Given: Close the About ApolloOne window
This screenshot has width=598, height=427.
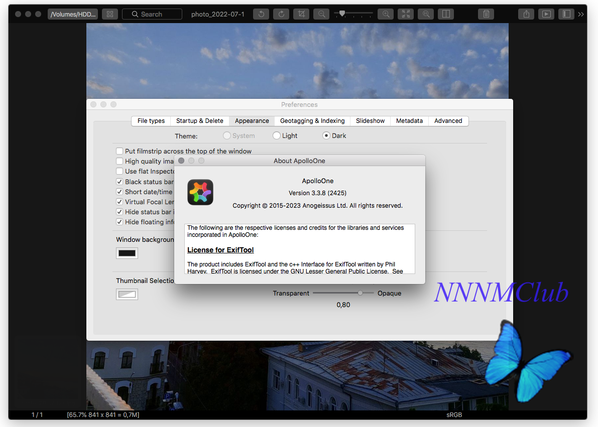Looking at the screenshot, I should (181, 161).
